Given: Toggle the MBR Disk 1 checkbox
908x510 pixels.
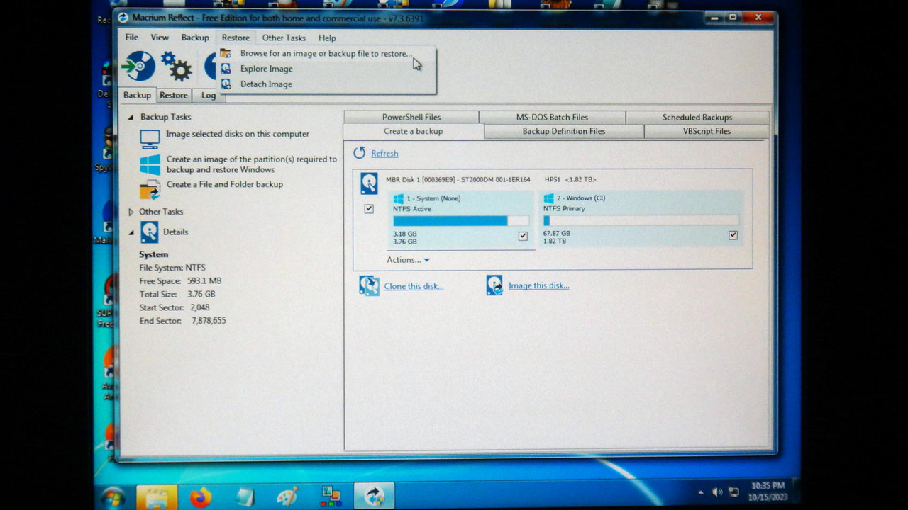Looking at the screenshot, I should click(369, 209).
